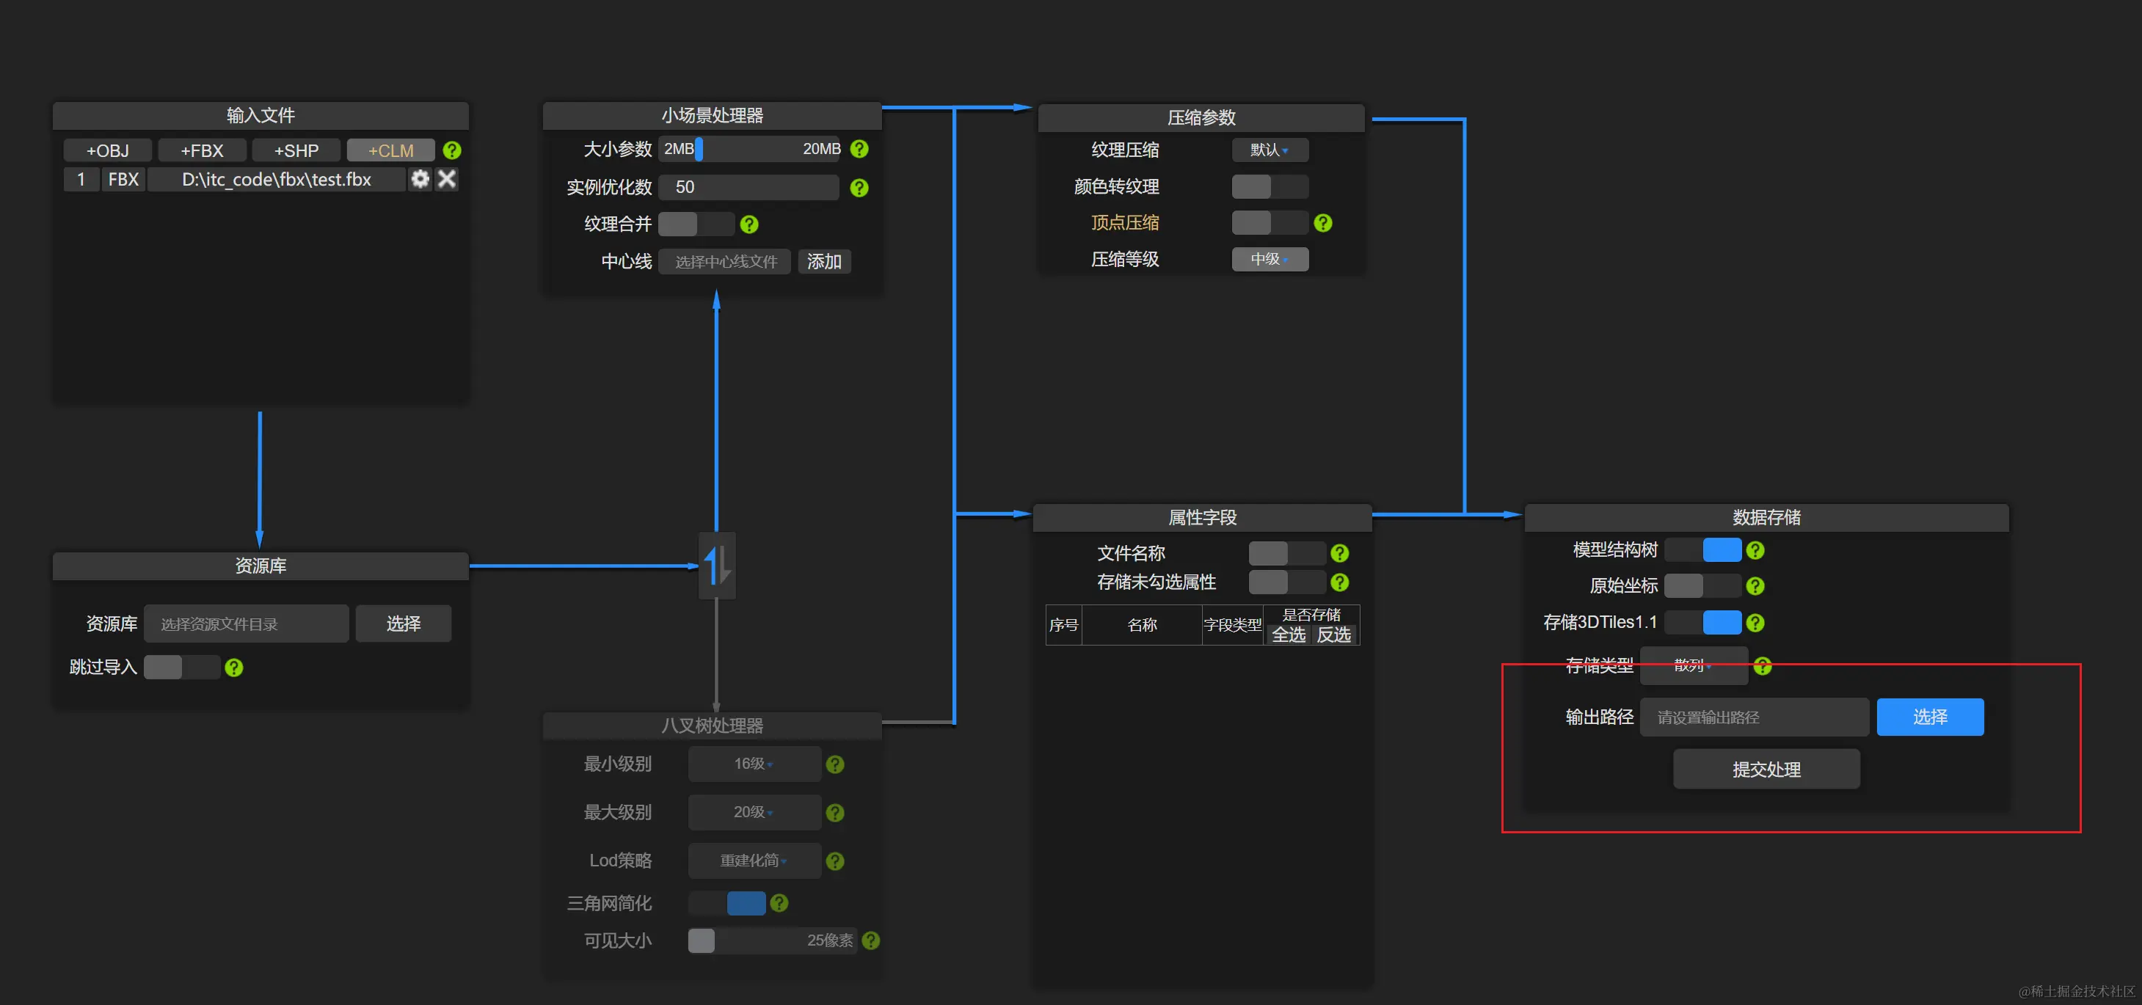Click help icon next to 原始坐标

click(x=1755, y=586)
